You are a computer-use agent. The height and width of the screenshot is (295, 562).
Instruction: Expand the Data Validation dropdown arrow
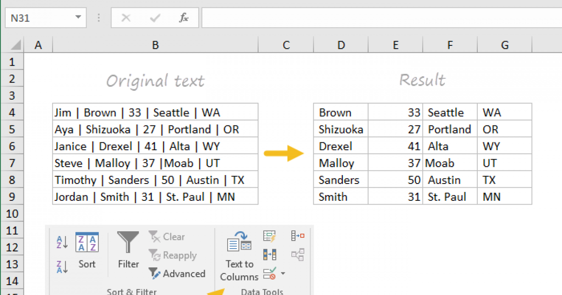283,273
